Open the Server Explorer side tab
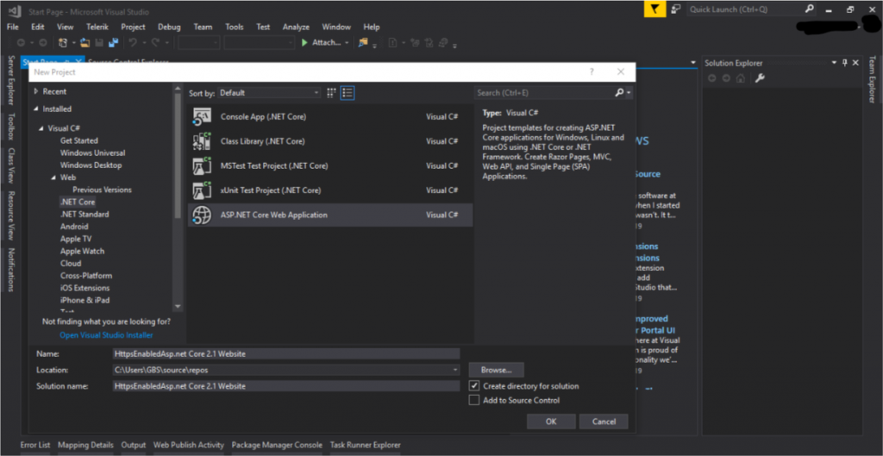 click(x=10, y=80)
